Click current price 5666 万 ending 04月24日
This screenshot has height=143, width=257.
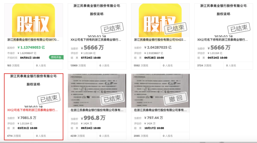(219, 48)
